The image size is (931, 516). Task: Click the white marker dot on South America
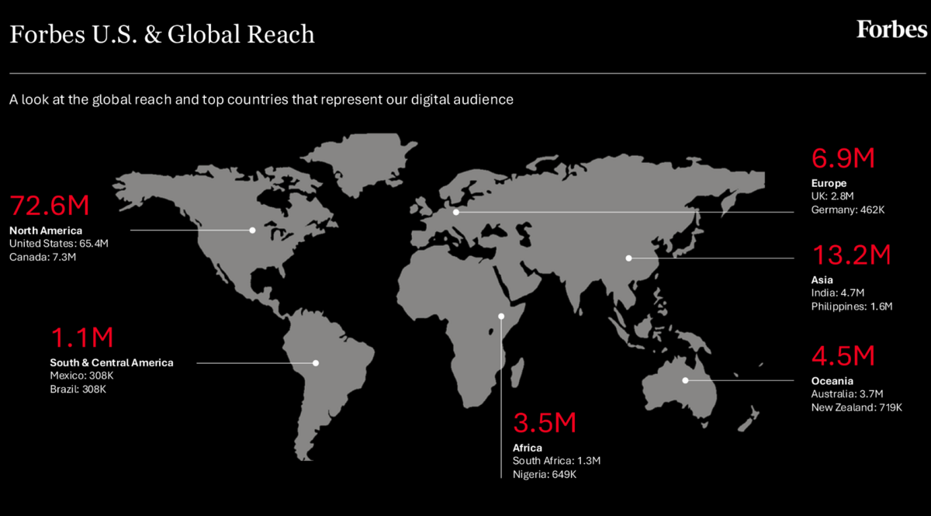click(x=316, y=362)
